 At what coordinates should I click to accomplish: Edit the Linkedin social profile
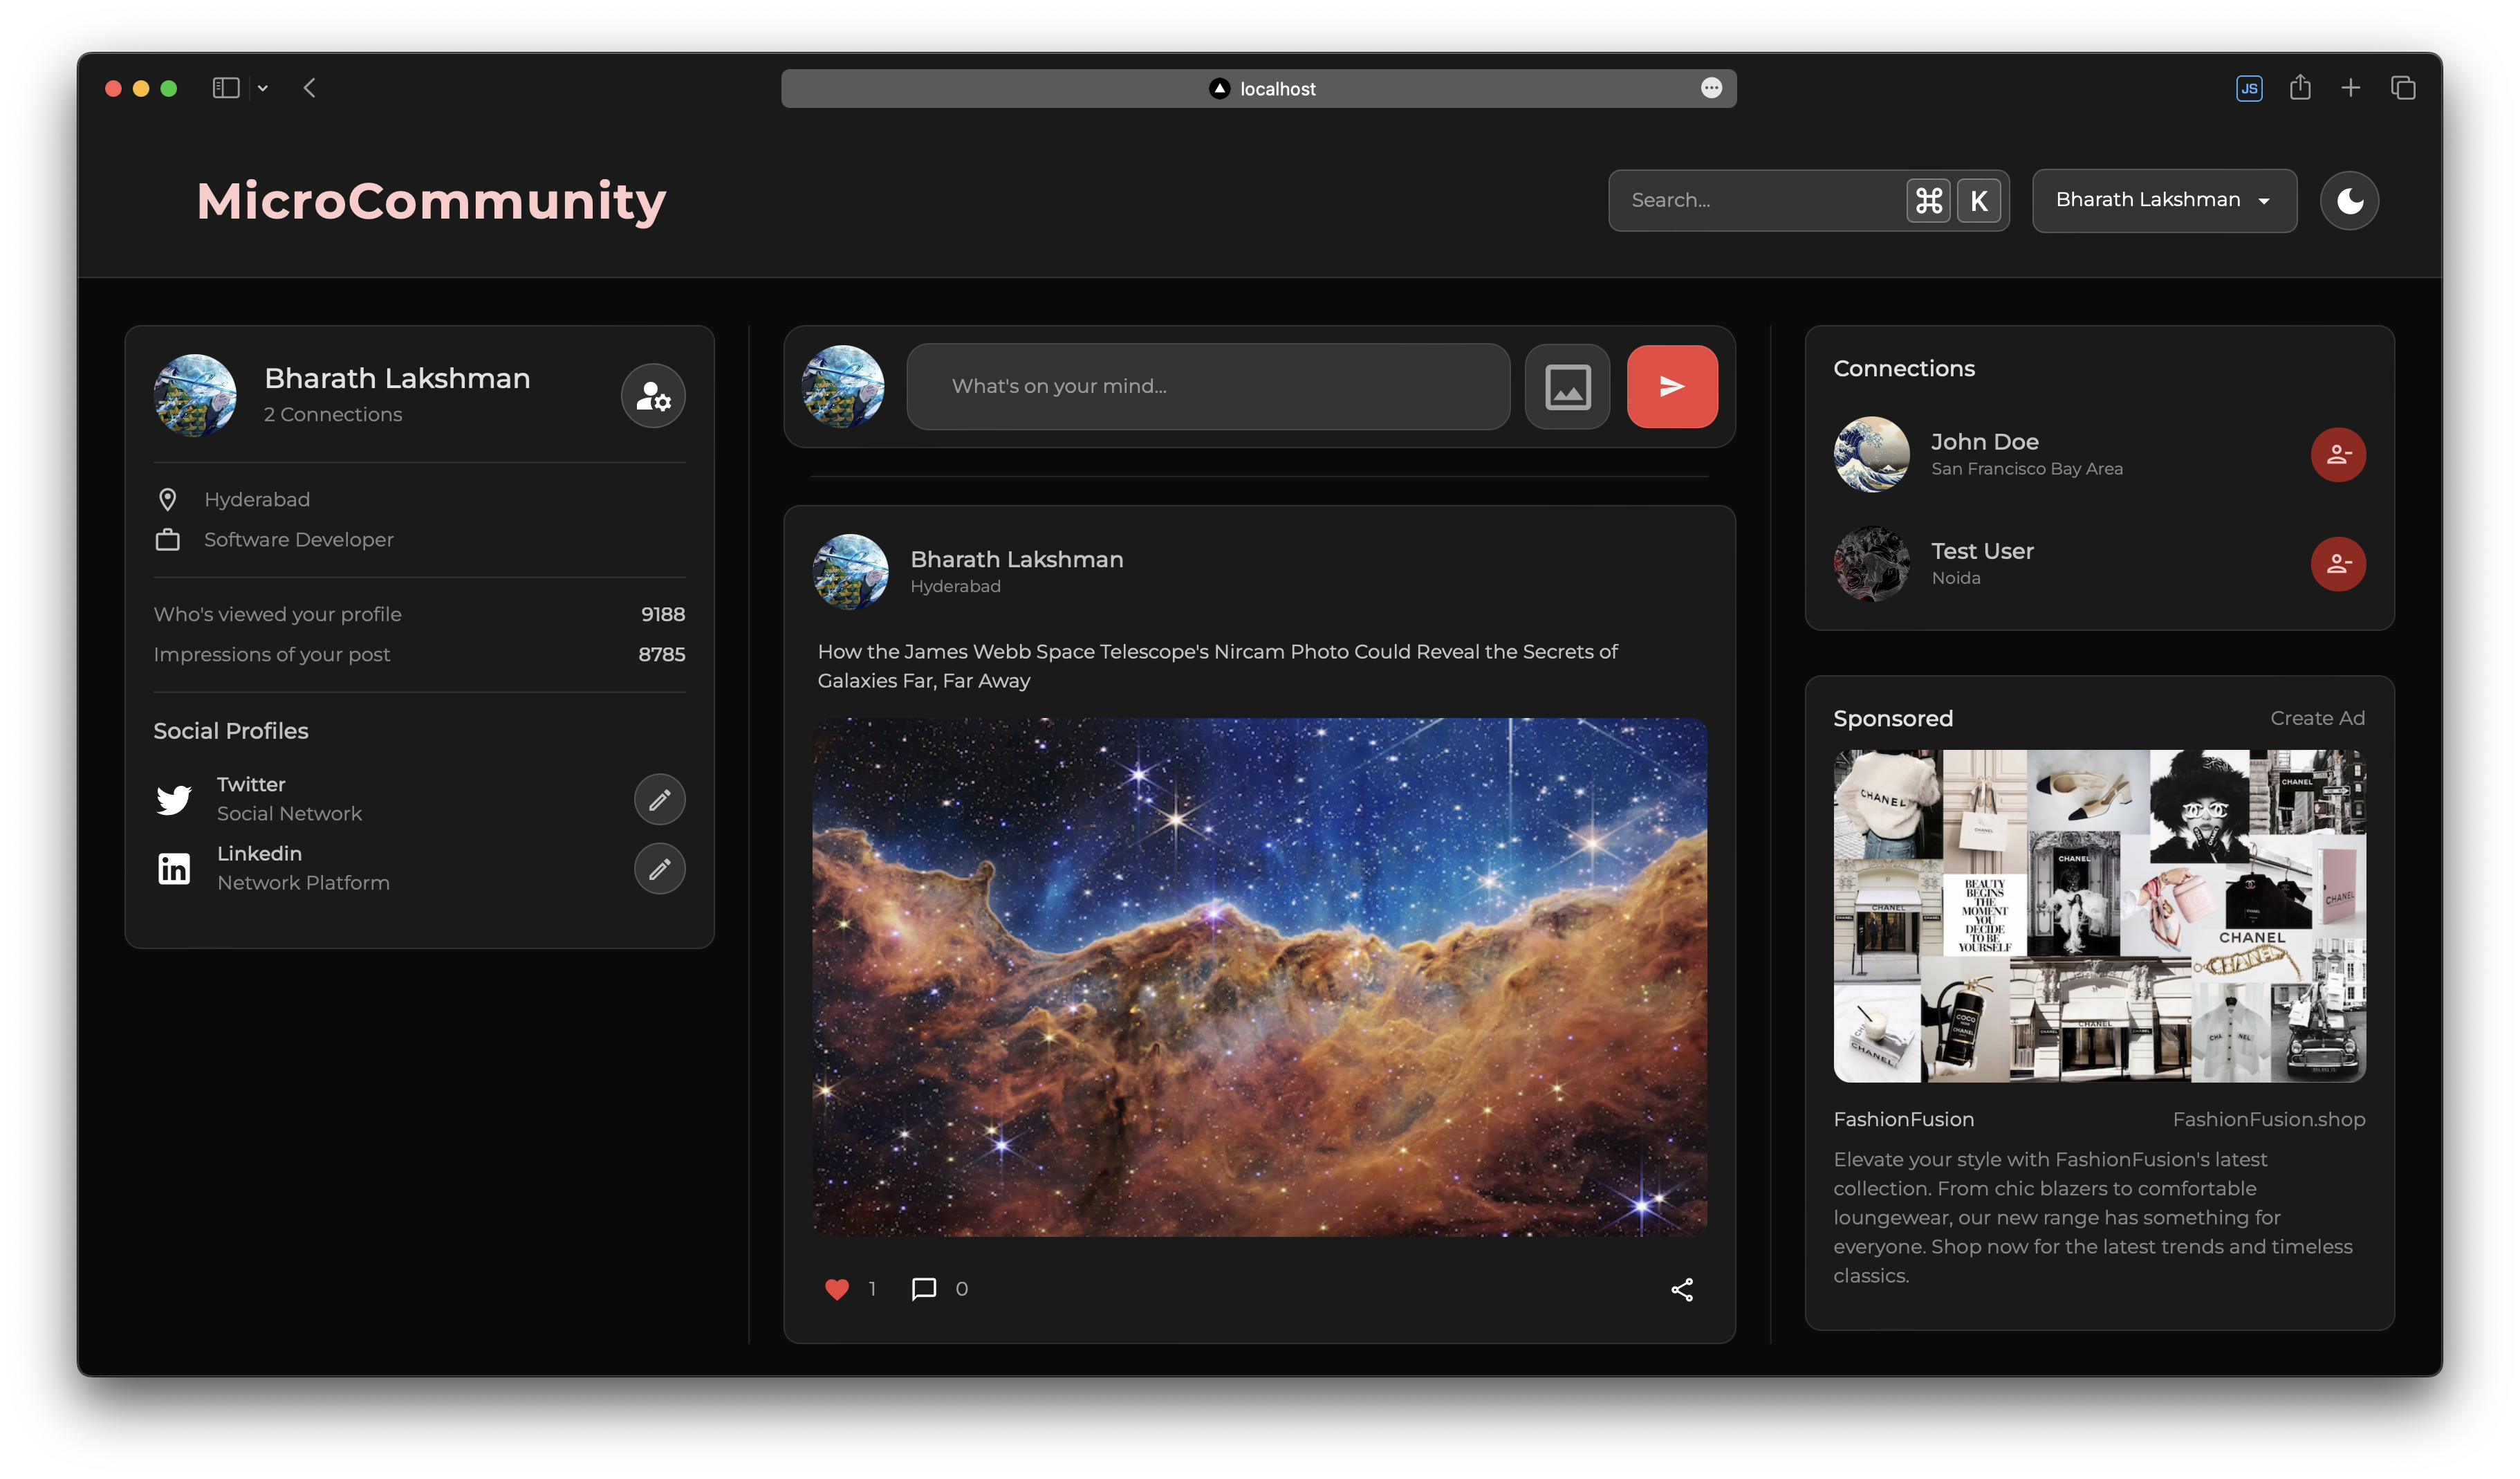659,868
